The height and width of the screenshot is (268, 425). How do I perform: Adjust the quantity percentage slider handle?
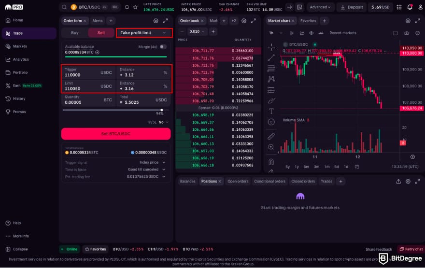pos(162,110)
